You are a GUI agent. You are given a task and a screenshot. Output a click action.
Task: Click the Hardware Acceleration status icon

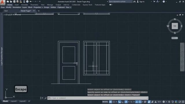click(x=176, y=102)
